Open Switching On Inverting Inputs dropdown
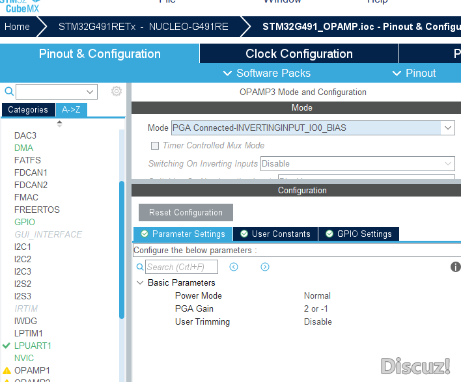Viewport: 461px width, 382px height. pyautogui.click(x=357, y=163)
